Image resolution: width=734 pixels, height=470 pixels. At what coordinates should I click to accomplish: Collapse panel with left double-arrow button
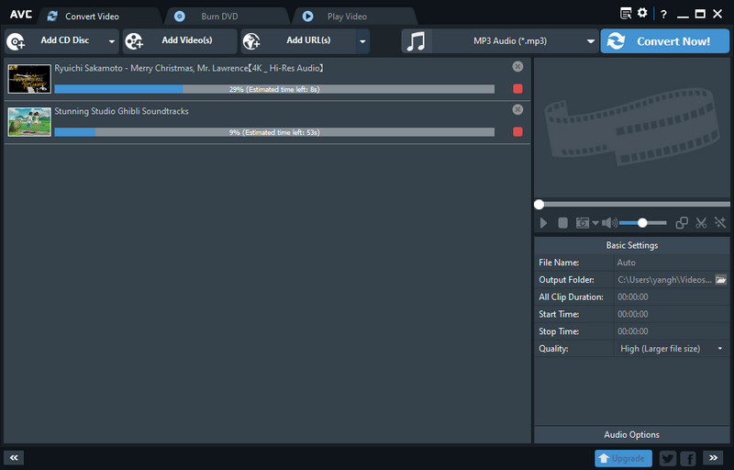pos(14,458)
